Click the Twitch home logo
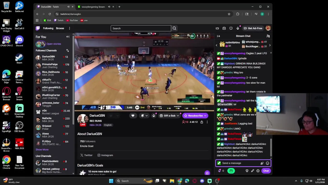328x185 pixels. (x=38, y=28)
